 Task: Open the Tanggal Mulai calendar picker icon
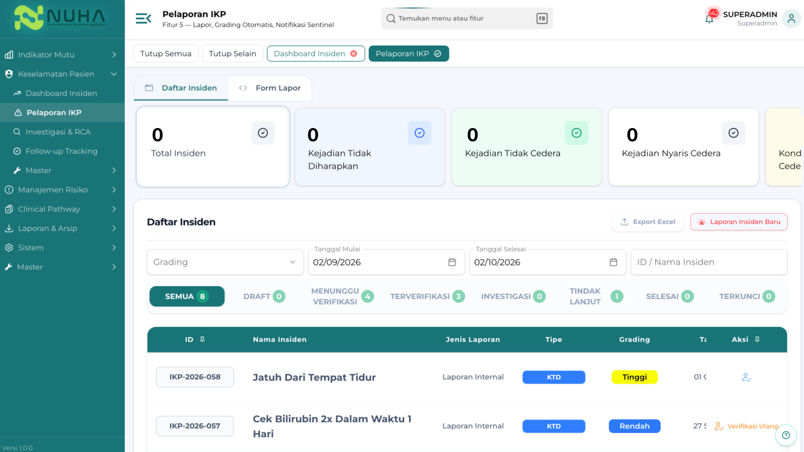pos(452,262)
